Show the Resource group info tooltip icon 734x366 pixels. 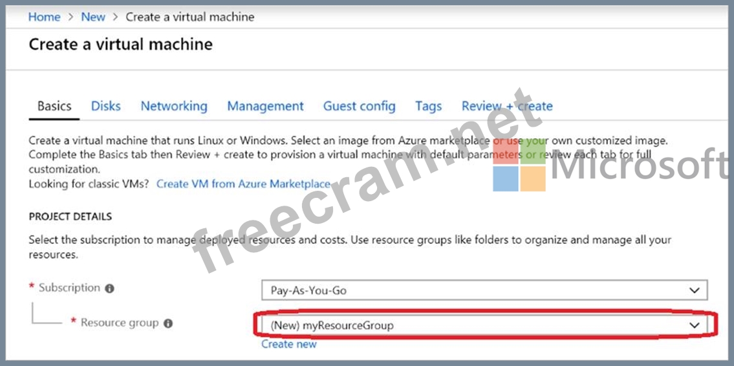[169, 323]
